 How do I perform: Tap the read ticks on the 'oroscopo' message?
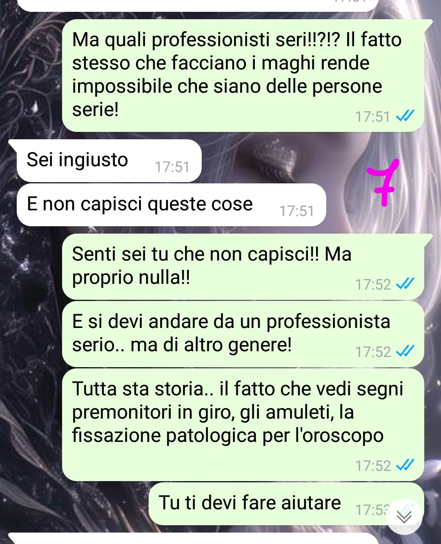coord(405,465)
